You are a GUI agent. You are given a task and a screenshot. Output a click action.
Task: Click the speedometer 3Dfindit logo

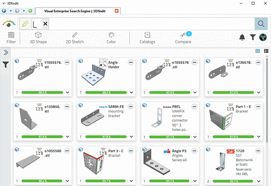[9, 24]
